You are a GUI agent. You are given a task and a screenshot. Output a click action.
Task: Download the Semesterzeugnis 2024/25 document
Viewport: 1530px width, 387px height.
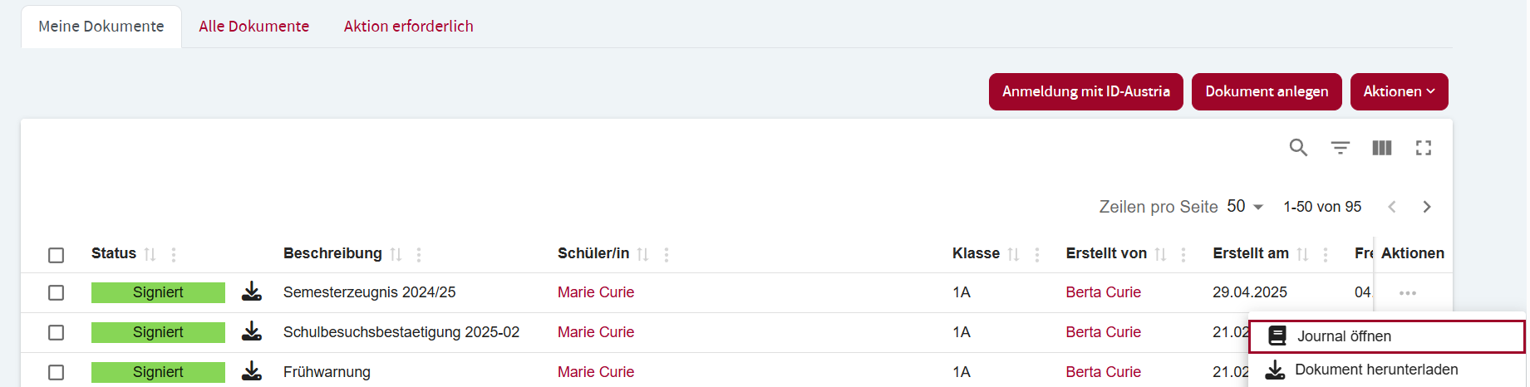252,291
